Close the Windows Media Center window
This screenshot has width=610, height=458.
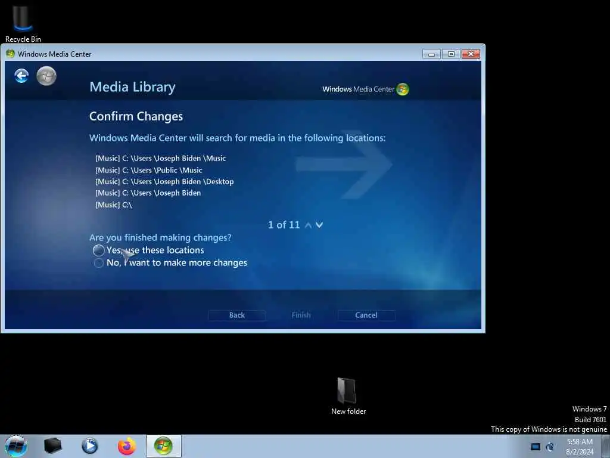coord(471,54)
